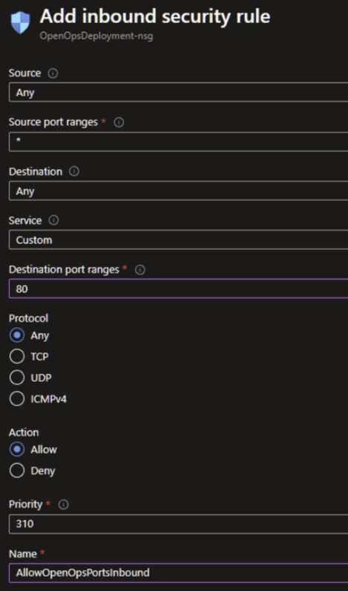Click the Source port ranges input field

178,142
